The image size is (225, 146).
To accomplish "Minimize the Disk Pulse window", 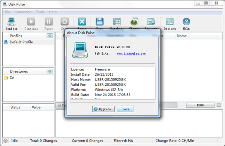I will click(x=198, y=3).
